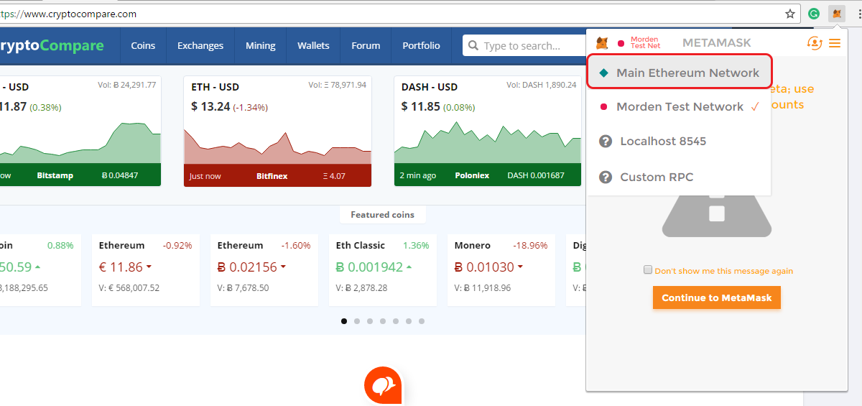Image resolution: width=862 pixels, height=406 pixels.
Task: Click the Featured coins label
Action: 382,214
